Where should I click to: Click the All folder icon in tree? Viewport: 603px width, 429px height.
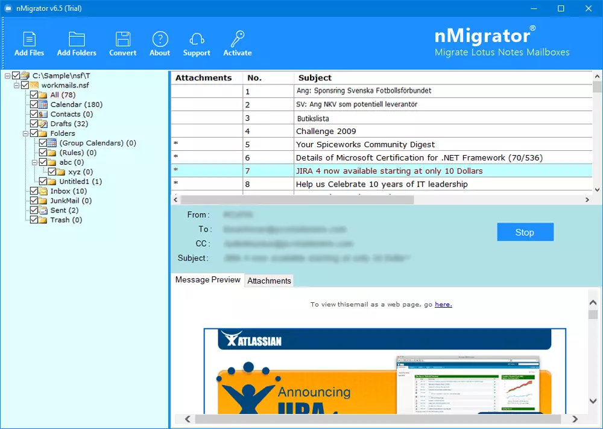[43, 95]
